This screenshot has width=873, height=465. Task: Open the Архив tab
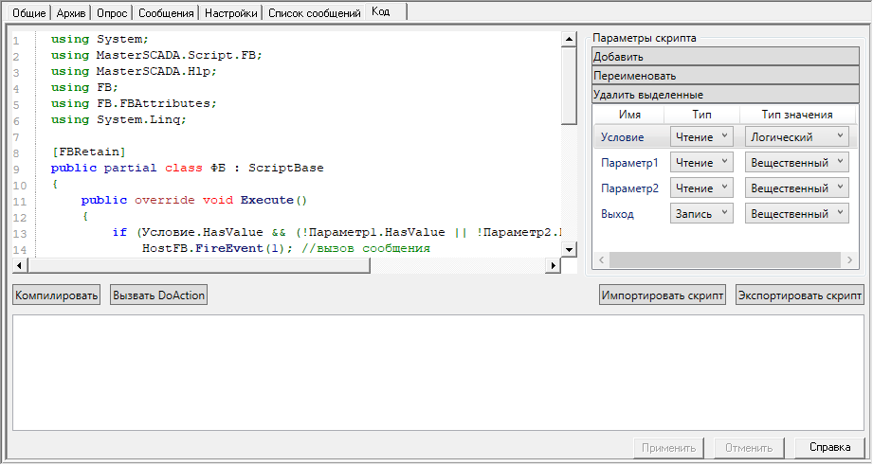click(x=71, y=13)
